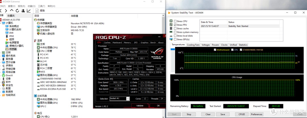Enable the Stress system memory checkbox
This screenshot has height=118, width=307.
[x=175, y=32]
